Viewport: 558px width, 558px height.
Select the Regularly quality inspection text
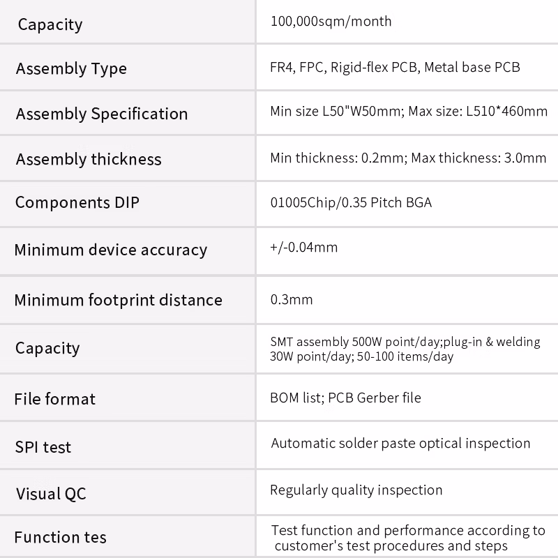point(356,490)
